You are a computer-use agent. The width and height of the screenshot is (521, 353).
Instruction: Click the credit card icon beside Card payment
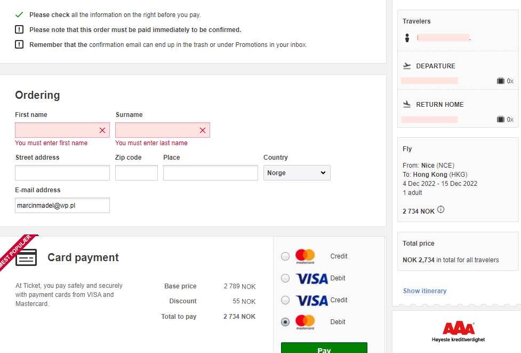coord(26,257)
